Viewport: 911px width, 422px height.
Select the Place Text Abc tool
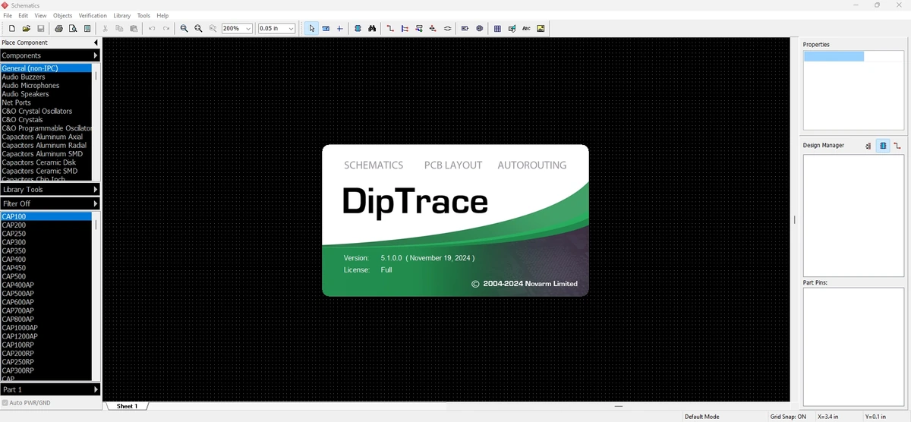(x=526, y=29)
